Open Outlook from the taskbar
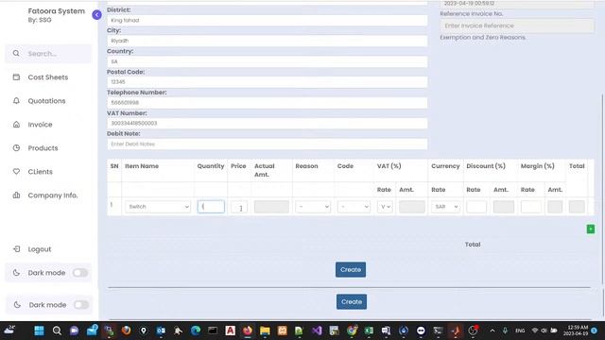605x340 pixels. (x=161, y=331)
